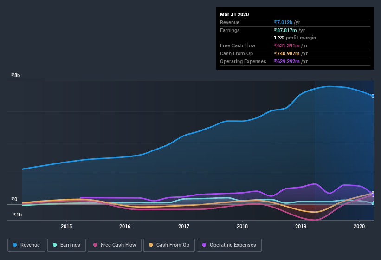The image size is (381, 260).
Task: Click the Earnings row label in tooltip
Action: pos(230,30)
